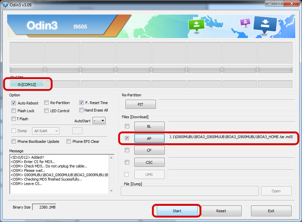Viewport: 302px width, 222px height.
Task: Click the Exit button
Action: tap(271, 211)
